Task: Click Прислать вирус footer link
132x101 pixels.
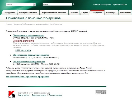Action: [x=55, y=95]
